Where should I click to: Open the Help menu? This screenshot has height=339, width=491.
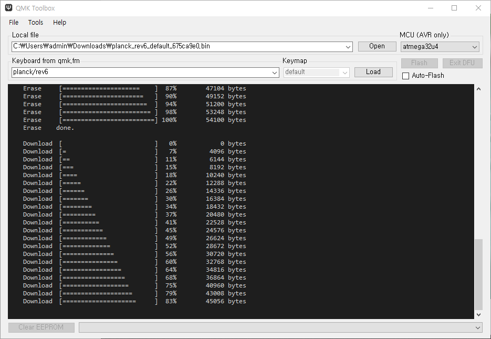[59, 22]
